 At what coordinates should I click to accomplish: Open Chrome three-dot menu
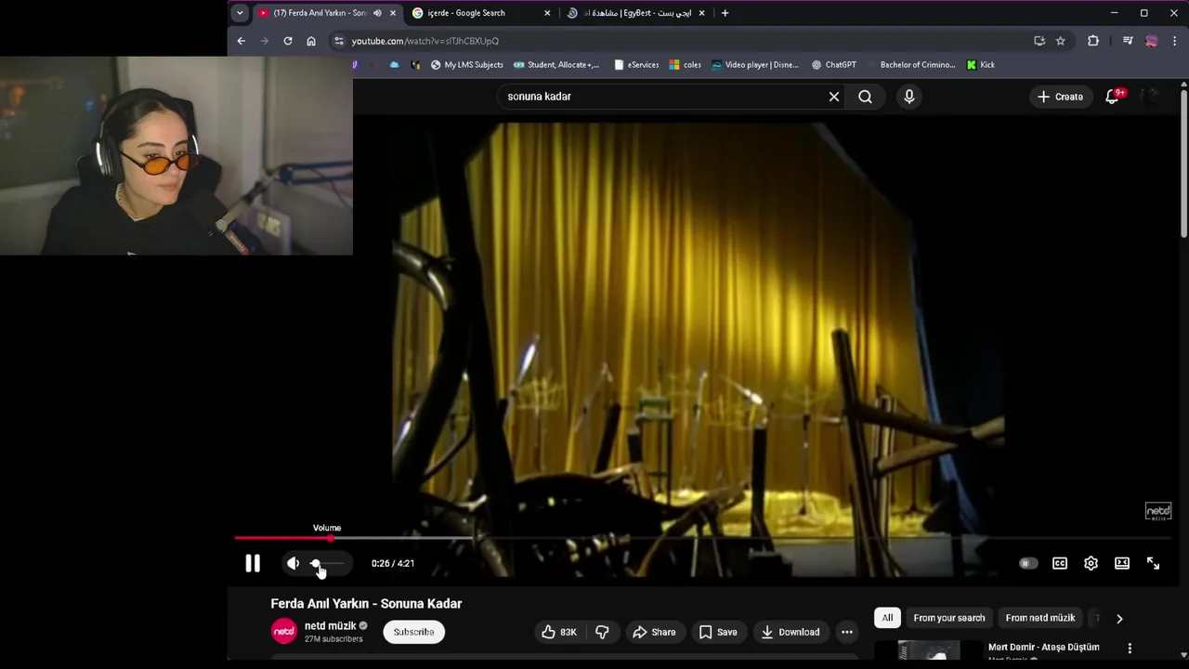[x=1175, y=41]
